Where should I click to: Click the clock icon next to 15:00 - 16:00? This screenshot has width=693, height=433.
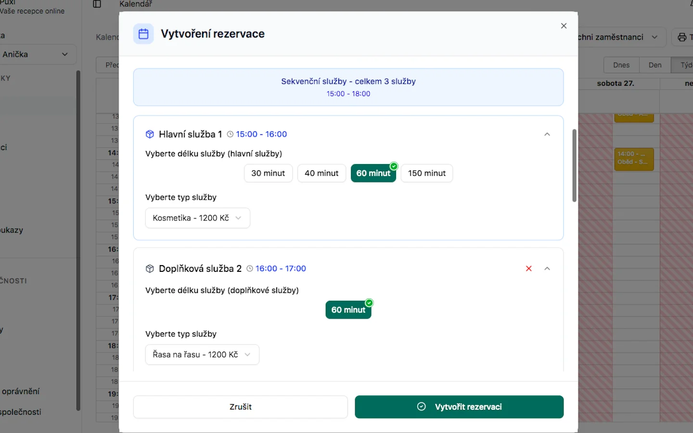click(230, 134)
